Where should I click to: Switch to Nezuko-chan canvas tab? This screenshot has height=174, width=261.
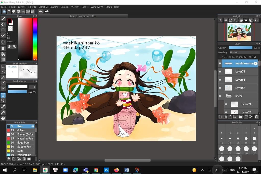point(83,16)
